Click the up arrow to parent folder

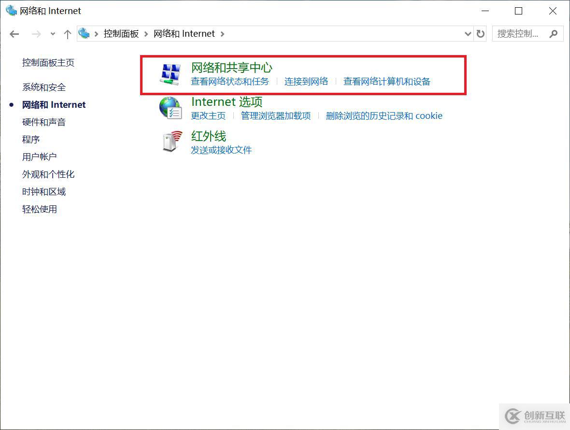click(x=68, y=34)
